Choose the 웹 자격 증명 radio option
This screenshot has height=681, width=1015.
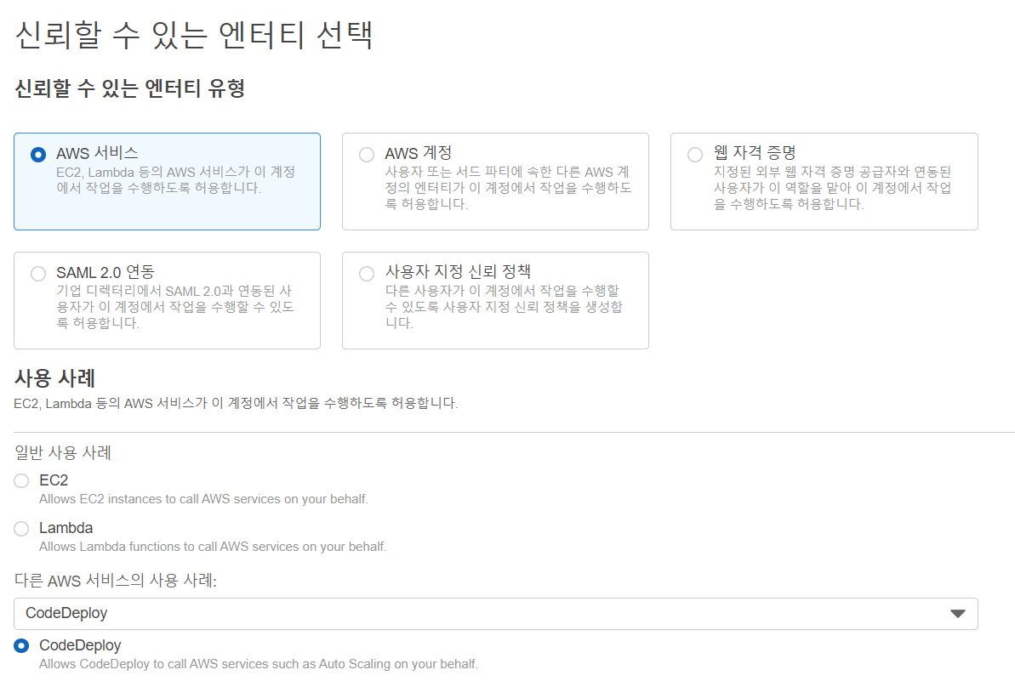point(695,155)
